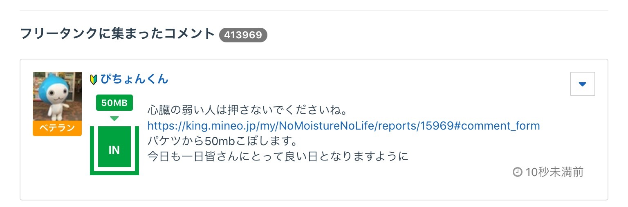Click the clock icon beside the timestamp
Screen dimensions: 628x207
[517, 172]
